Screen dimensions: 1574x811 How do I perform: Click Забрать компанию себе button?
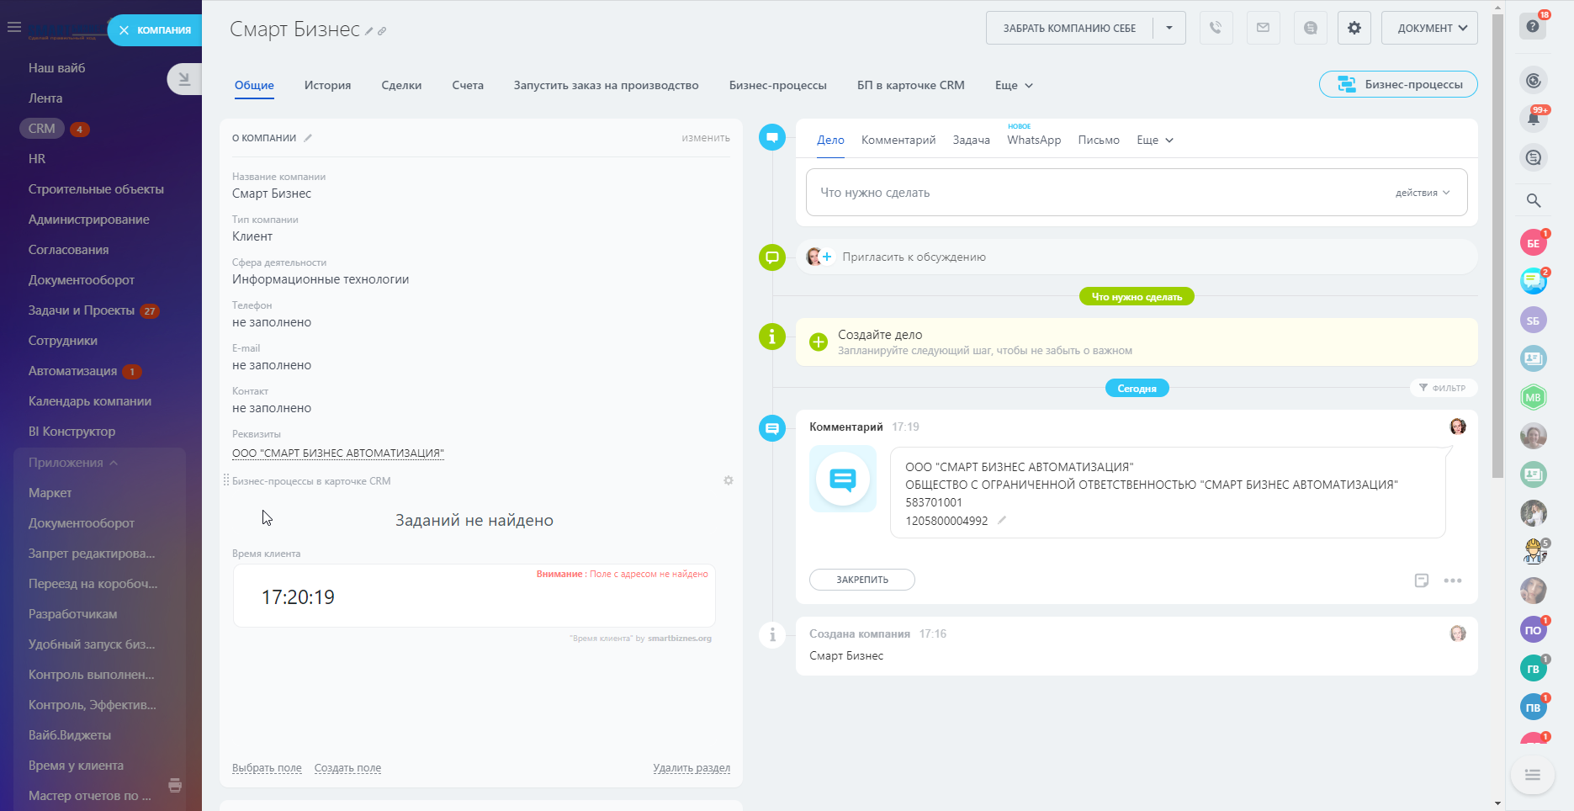coord(1069,28)
